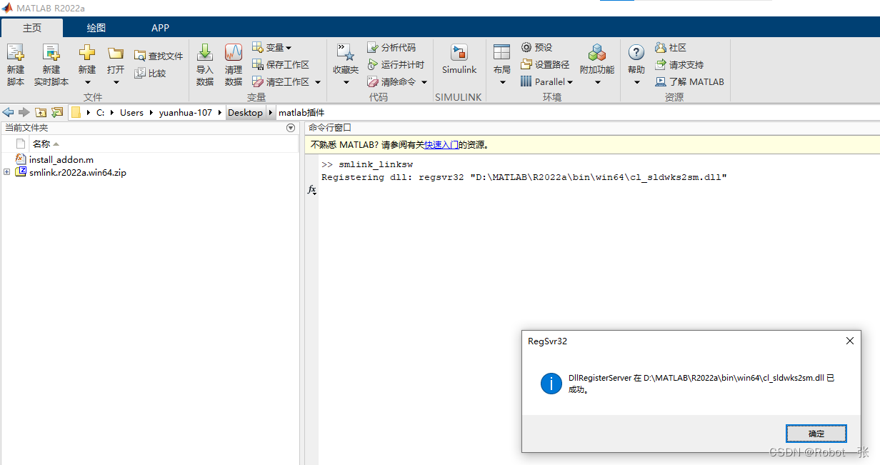
Task: Click the Layout (布局) icon
Action: point(502,53)
